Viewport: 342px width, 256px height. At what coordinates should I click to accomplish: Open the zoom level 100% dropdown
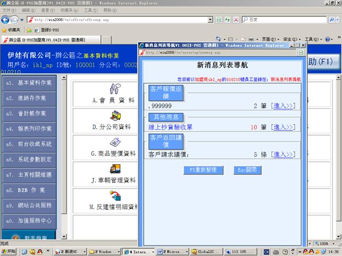(x=327, y=244)
